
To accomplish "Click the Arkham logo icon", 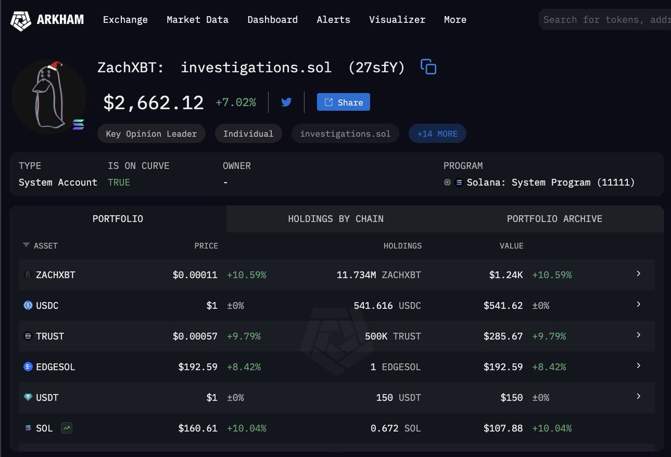I will pyautogui.click(x=21, y=20).
